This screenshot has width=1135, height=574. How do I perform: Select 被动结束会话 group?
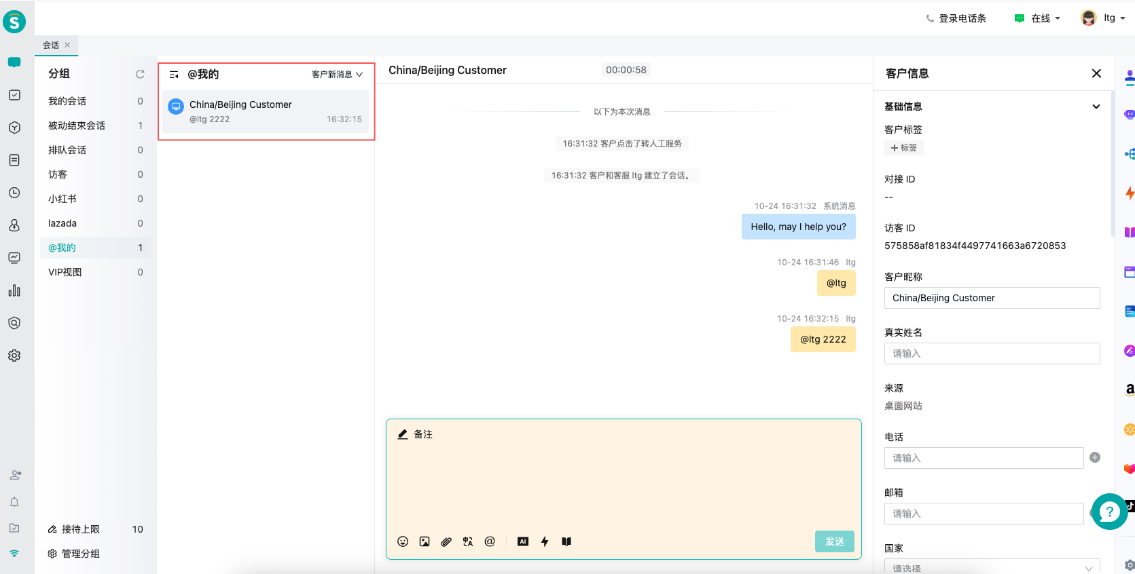(77, 126)
